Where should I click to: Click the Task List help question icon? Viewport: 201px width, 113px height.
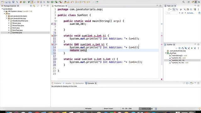point(199,13)
